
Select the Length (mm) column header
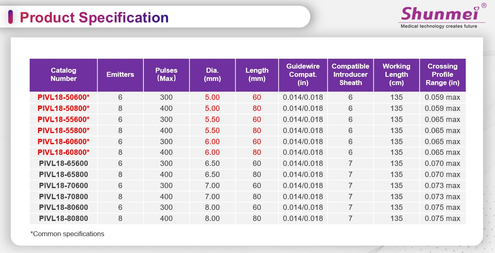tap(257, 75)
